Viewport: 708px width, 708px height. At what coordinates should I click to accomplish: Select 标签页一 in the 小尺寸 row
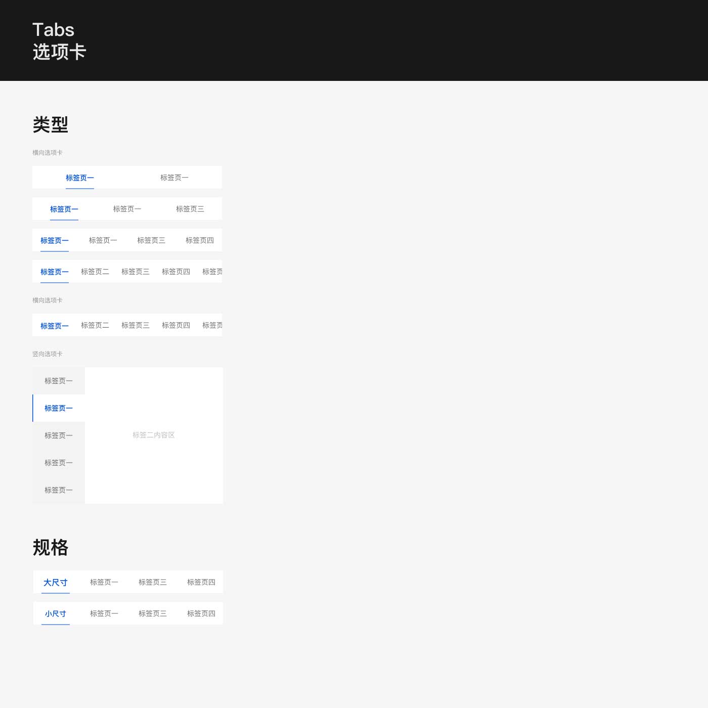104,613
